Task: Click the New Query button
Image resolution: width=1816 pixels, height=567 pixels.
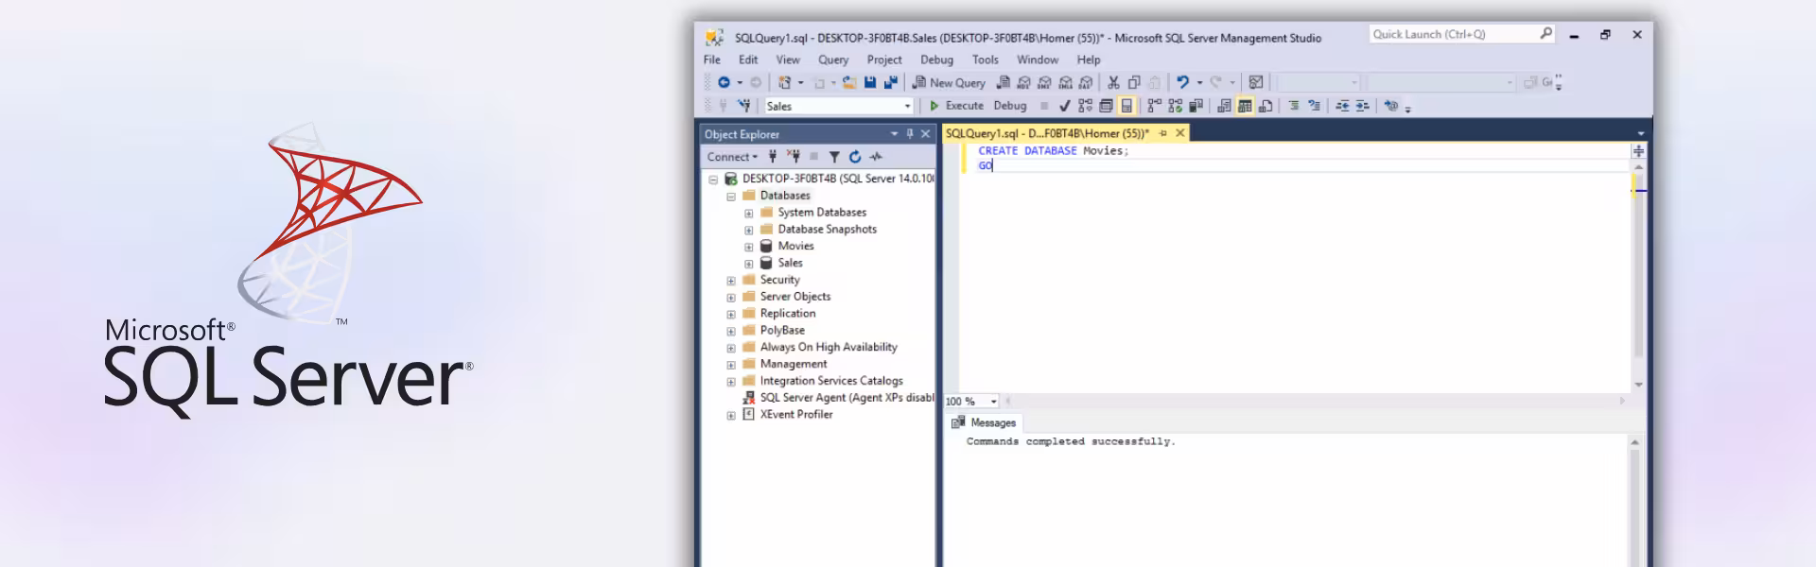Action: pyautogui.click(x=949, y=82)
